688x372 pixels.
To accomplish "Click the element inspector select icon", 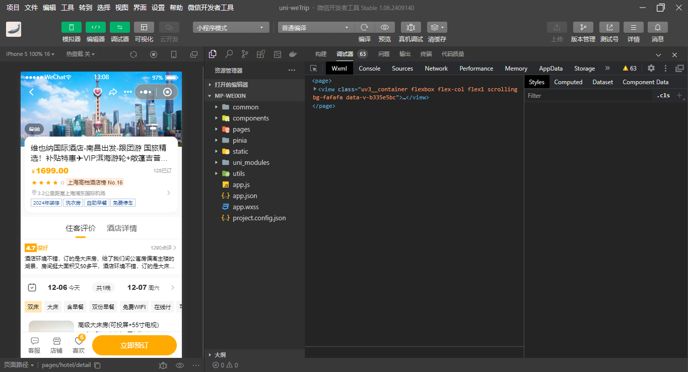I will pos(314,69).
